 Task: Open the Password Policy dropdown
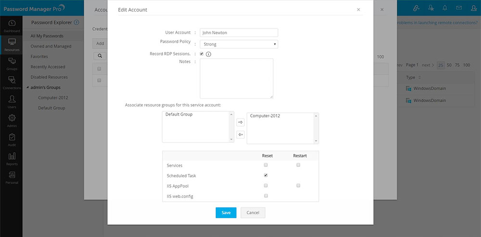click(239, 44)
